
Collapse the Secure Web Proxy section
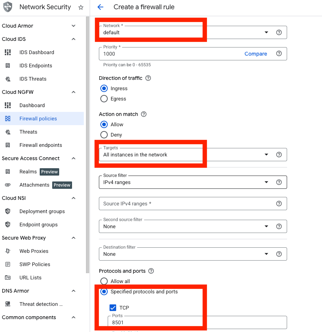[74, 238]
